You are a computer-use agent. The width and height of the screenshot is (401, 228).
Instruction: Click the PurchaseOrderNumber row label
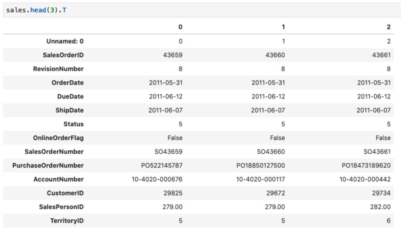click(x=48, y=165)
